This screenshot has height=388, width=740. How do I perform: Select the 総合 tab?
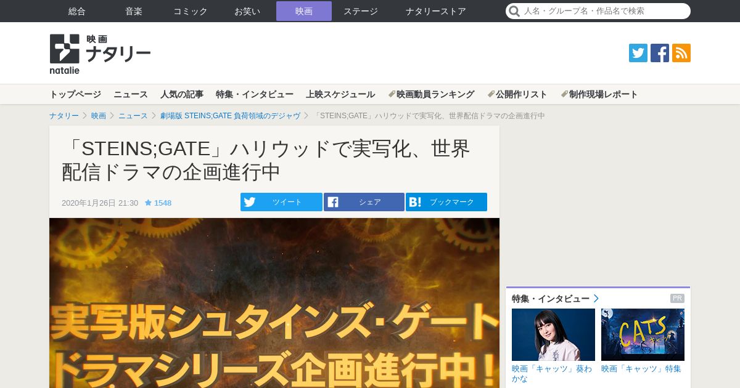pyautogui.click(x=77, y=11)
